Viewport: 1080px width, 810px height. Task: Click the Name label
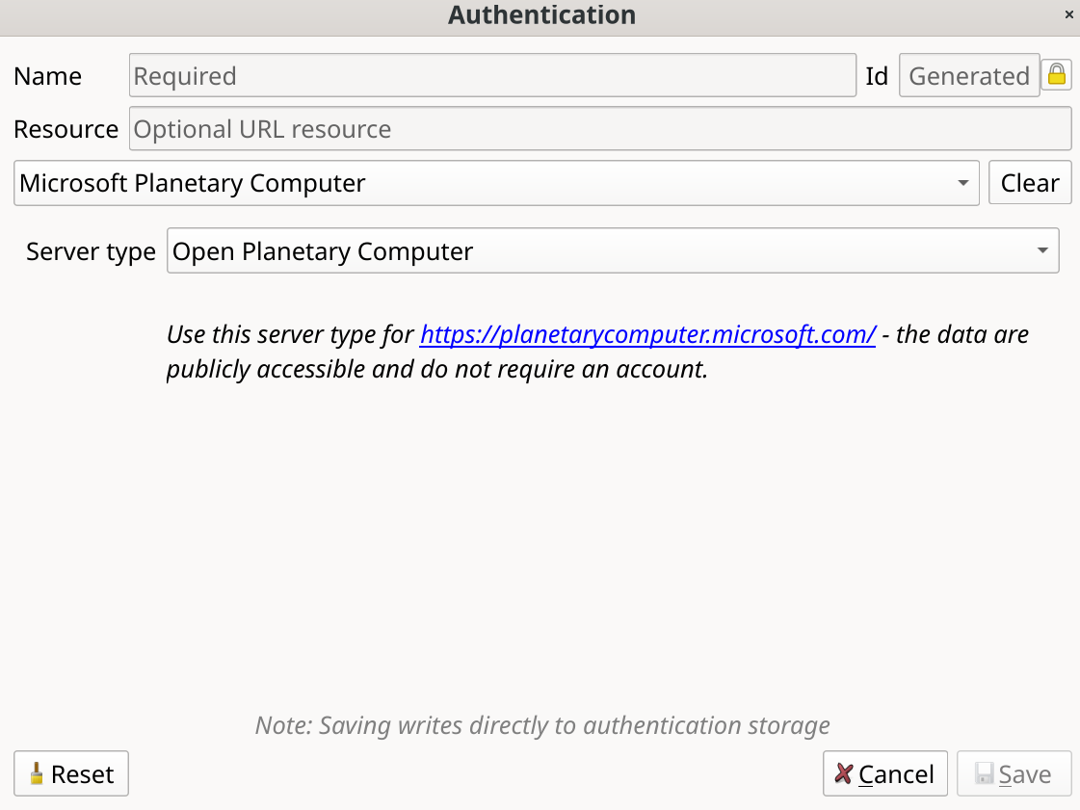point(47,75)
